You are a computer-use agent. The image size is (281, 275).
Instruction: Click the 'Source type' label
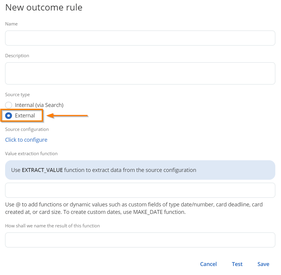pyautogui.click(x=17, y=95)
